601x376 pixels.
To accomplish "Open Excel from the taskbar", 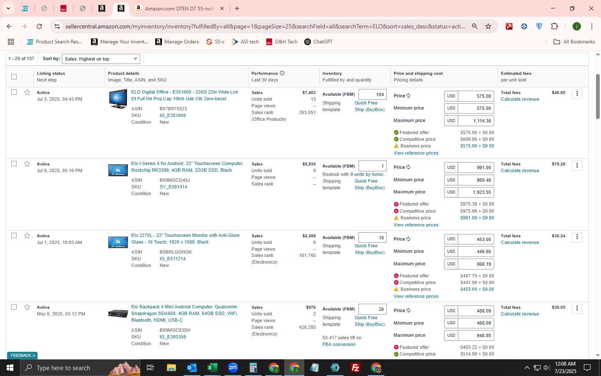I will tap(212, 368).
